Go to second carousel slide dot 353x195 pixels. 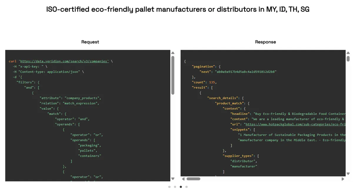point(175,187)
